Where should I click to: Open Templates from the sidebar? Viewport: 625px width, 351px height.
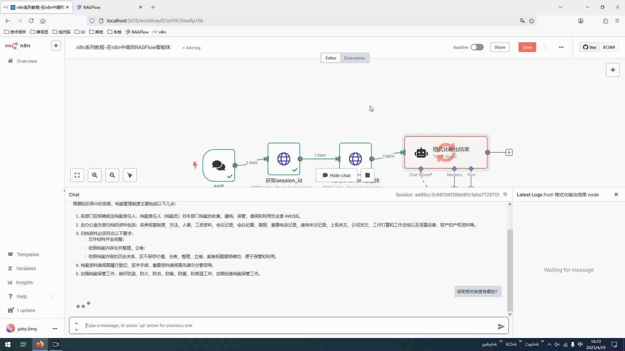click(x=28, y=254)
